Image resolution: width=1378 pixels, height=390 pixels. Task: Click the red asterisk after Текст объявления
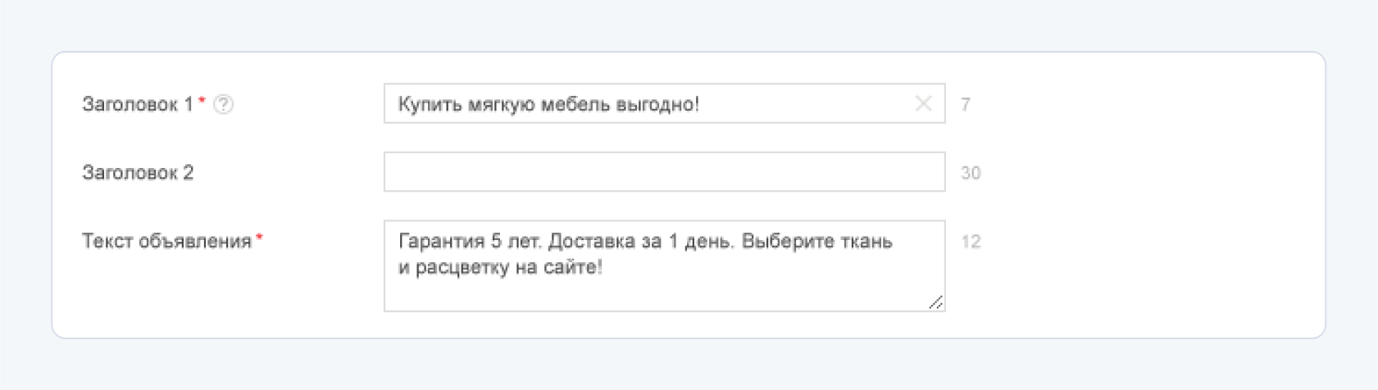260,238
